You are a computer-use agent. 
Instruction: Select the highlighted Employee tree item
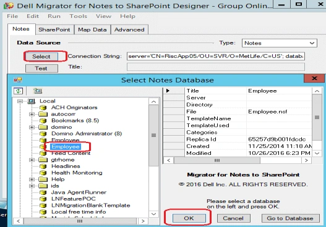[66, 147]
